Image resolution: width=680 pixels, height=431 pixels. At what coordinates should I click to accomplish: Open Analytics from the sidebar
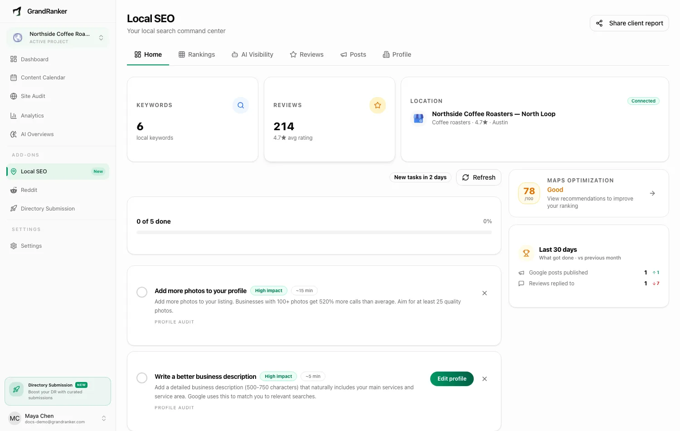(x=58, y=116)
